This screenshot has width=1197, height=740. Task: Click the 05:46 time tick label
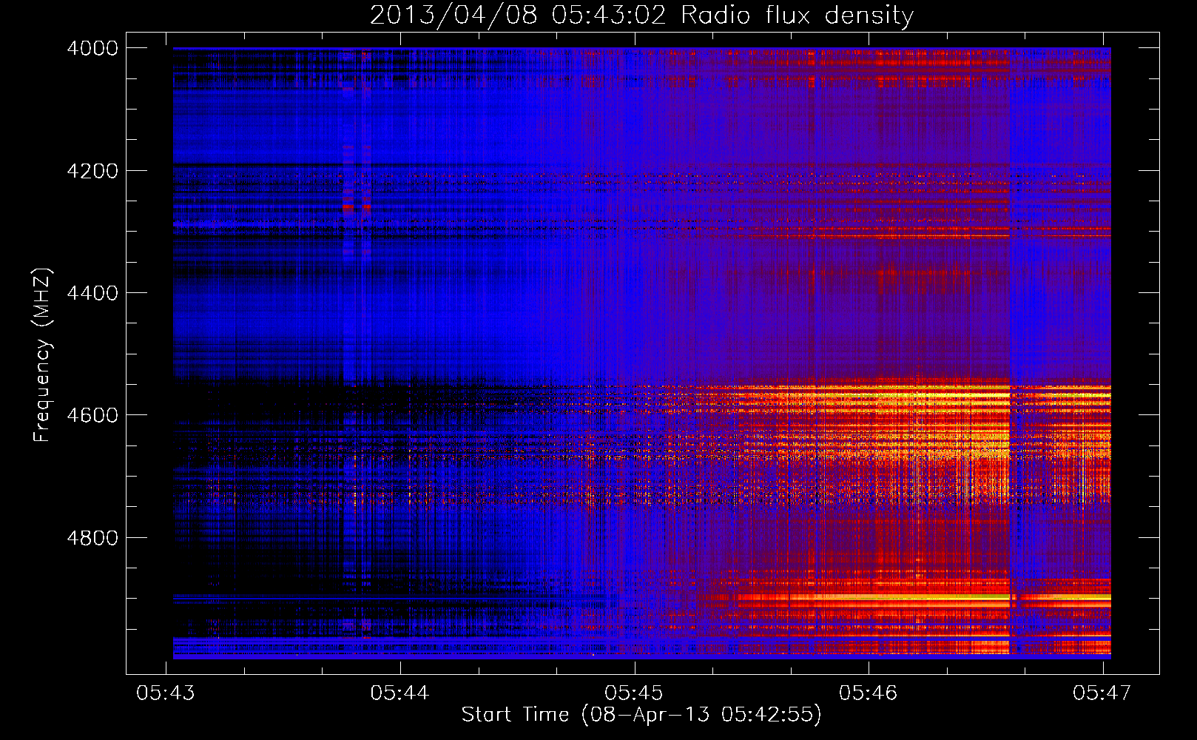[x=868, y=693]
